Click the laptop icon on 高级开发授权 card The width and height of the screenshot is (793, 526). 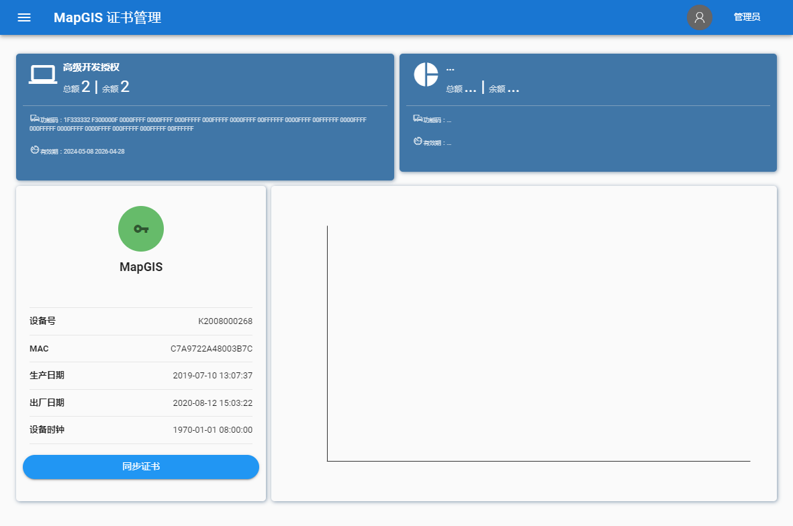point(43,74)
